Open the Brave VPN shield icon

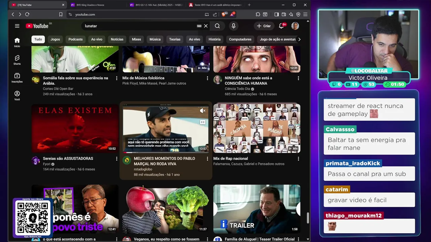point(298,14)
